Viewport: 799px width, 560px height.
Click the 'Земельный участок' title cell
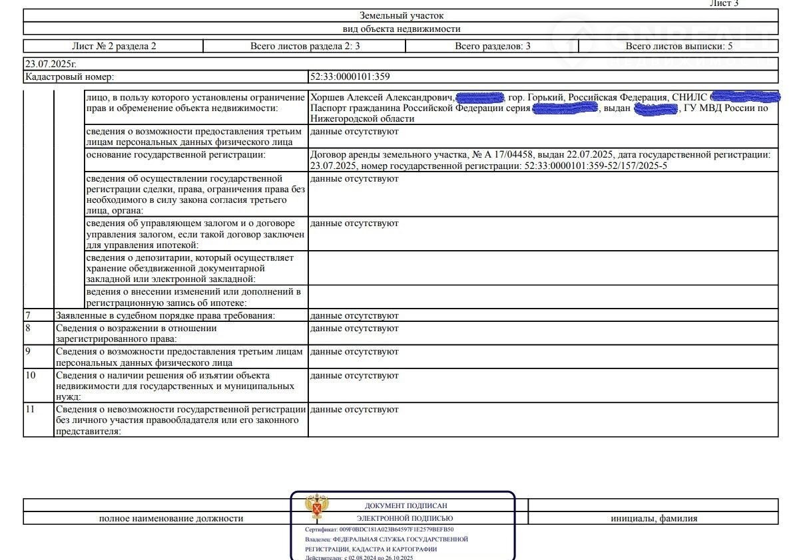[x=401, y=15]
